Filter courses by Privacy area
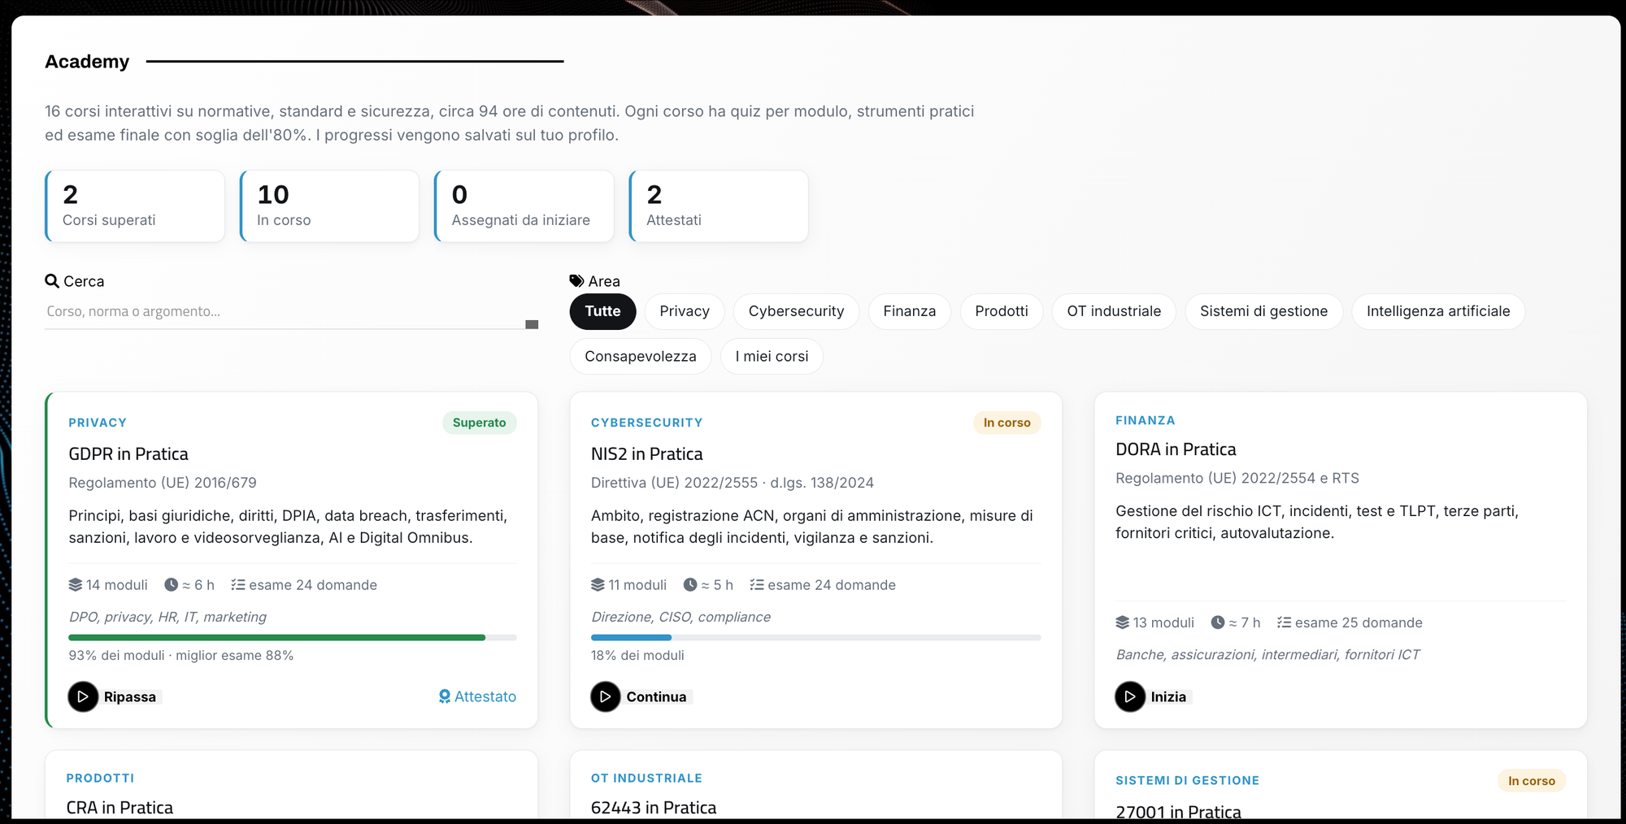This screenshot has width=1626, height=824. [685, 311]
